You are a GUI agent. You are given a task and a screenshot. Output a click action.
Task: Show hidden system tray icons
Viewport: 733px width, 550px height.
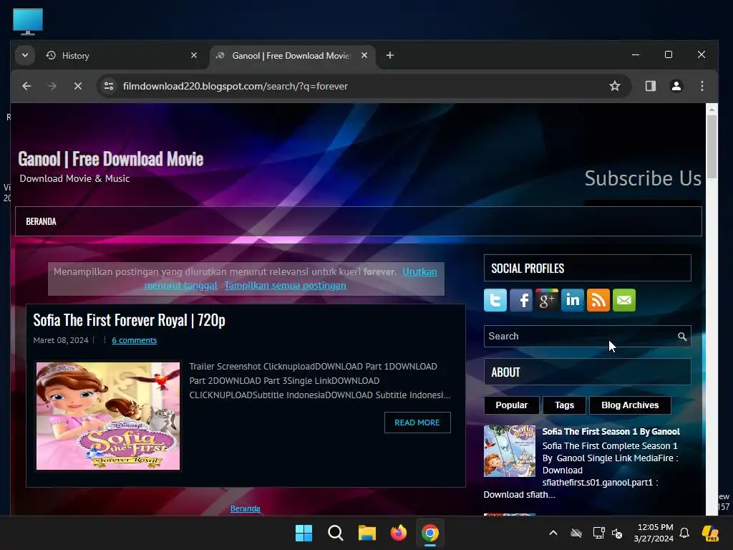(x=553, y=533)
